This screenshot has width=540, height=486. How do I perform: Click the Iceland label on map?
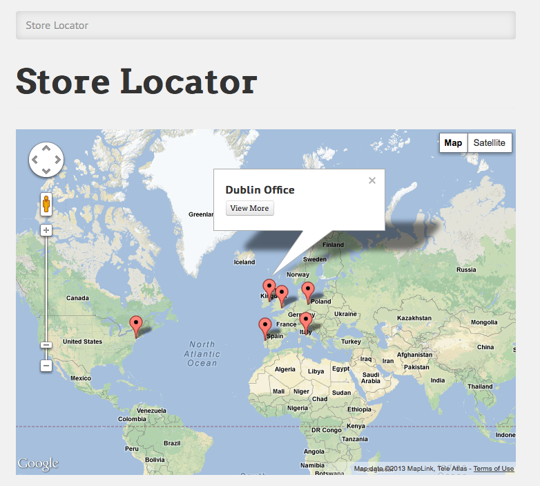click(244, 262)
